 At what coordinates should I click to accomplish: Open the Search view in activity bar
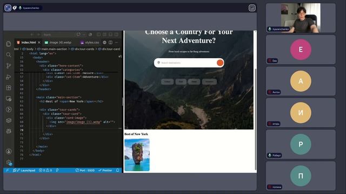[9, 54]
